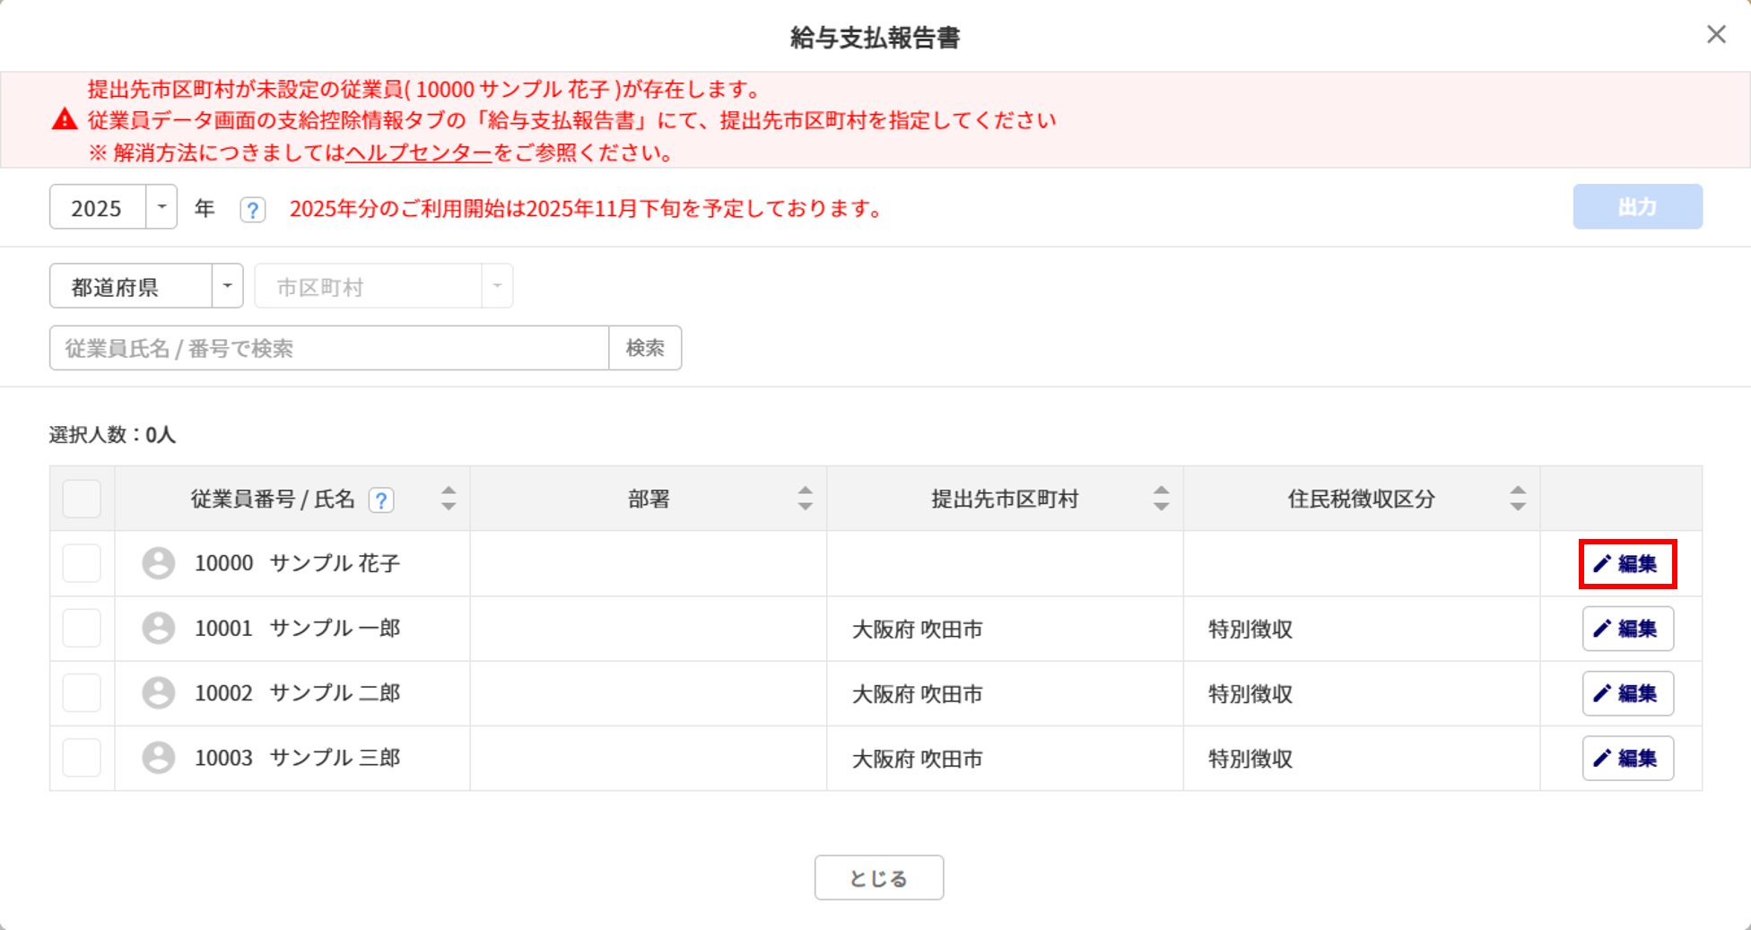The image size is (1751, 930).
Task: Open edit for employee 10002 サンプル 二郎
Action: pos(1626,693)
